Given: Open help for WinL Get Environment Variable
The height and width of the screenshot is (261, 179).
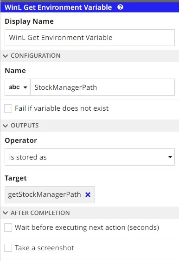Looking at the screenshot, I should (x=120, y=7).
